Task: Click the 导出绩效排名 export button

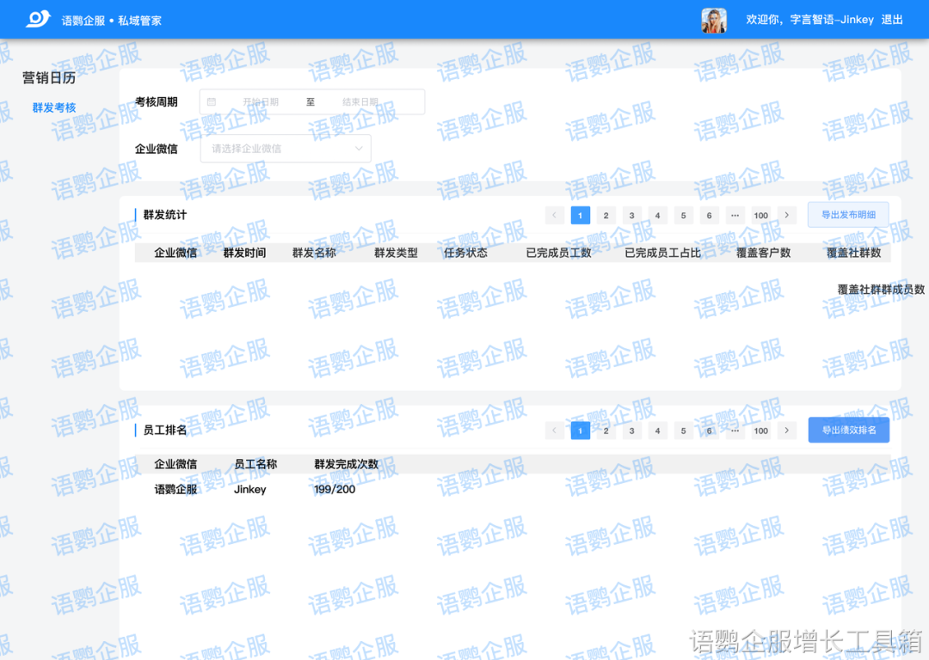Action: pyautogui.click(x=848, y=430)
